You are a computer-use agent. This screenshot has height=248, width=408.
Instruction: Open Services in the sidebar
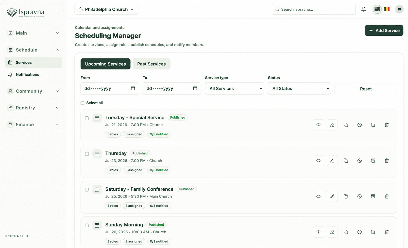(x=33, y=62)
